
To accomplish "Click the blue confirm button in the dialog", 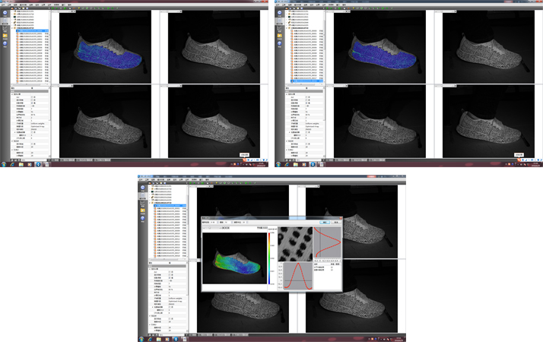I will click(x=323, y=223).
